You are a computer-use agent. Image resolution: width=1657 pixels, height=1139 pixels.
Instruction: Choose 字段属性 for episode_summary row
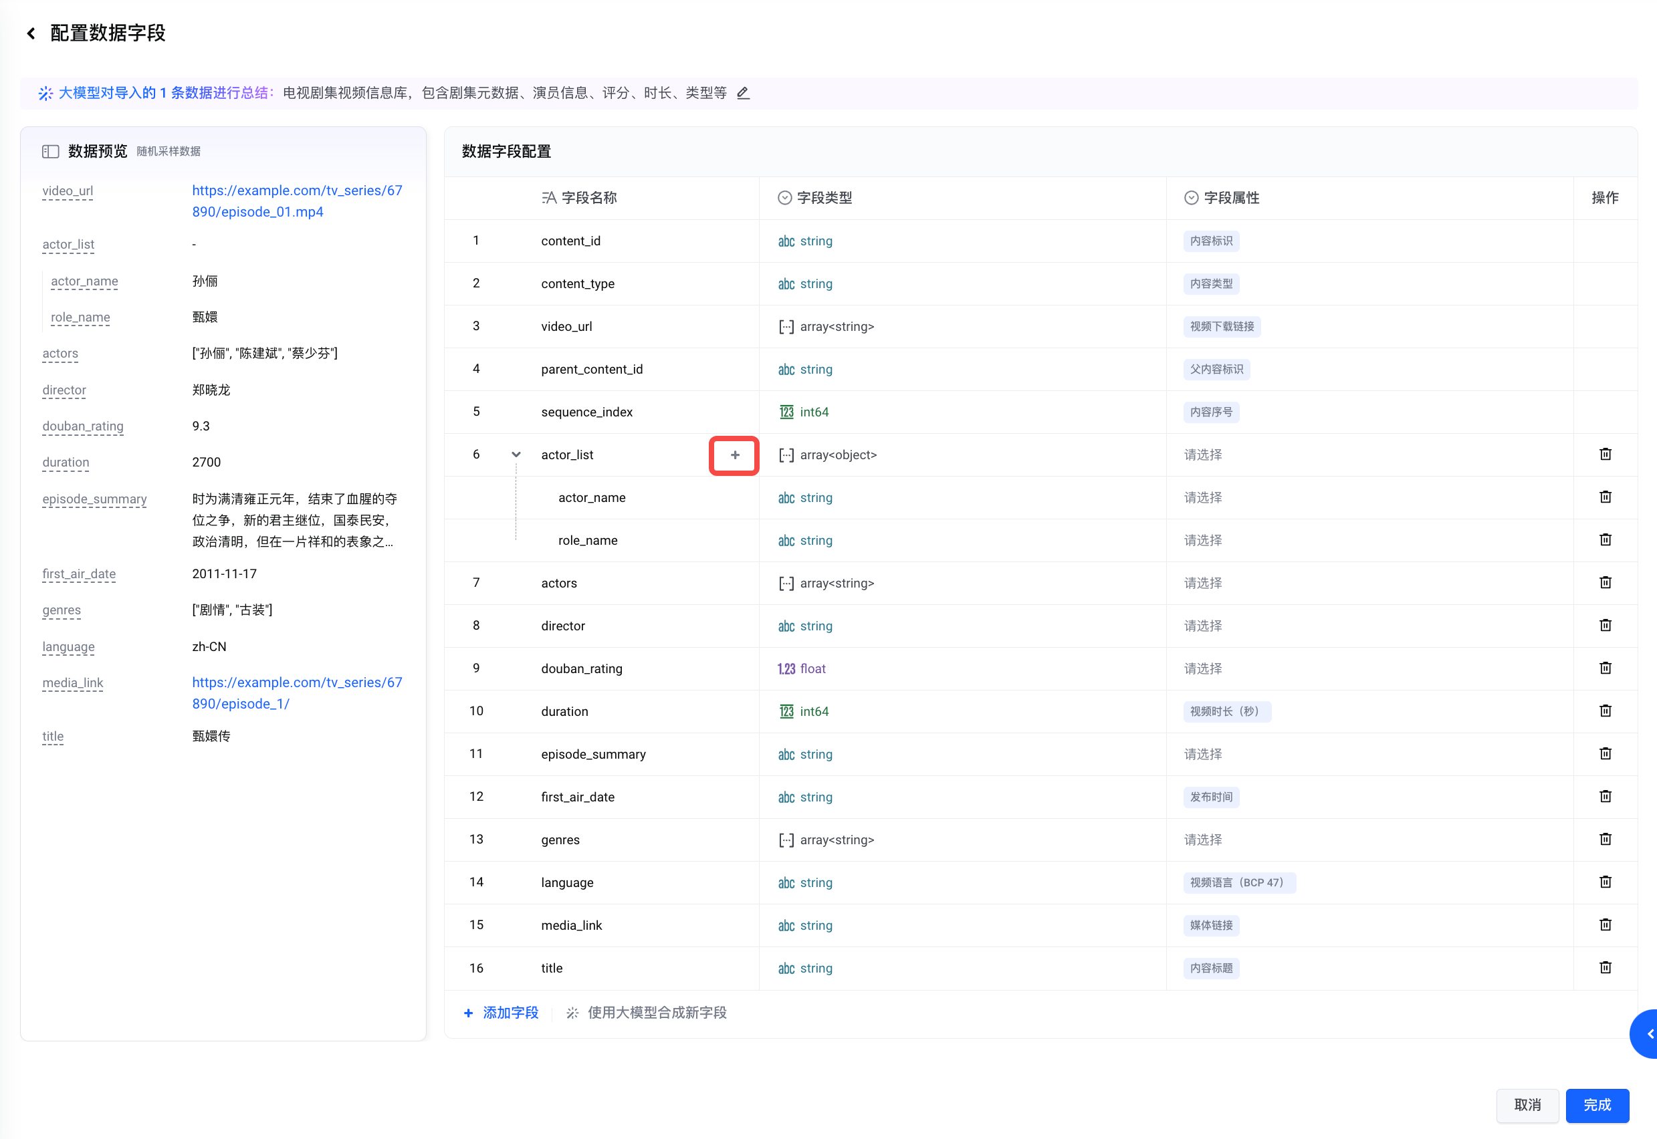[1203, 755]
